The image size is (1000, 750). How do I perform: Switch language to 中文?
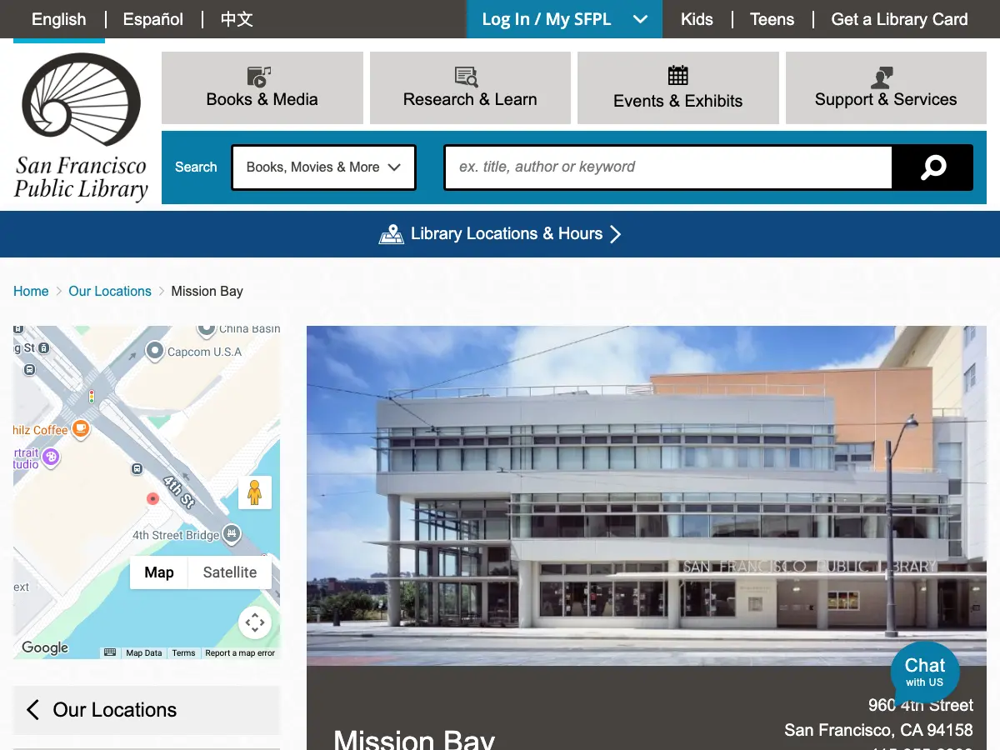pyautogui.click(x=237, y=19)
